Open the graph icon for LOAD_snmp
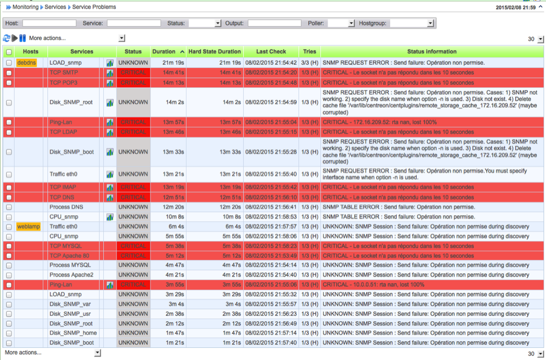The width and height of the screenshot is (546, 360). click(110, 62)
